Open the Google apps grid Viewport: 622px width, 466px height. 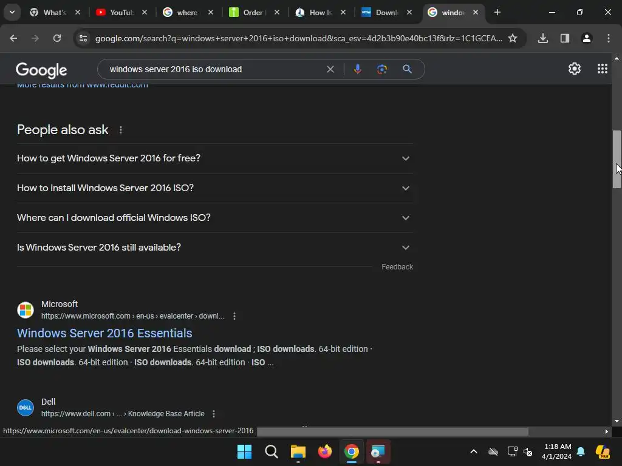coord(602,69)
